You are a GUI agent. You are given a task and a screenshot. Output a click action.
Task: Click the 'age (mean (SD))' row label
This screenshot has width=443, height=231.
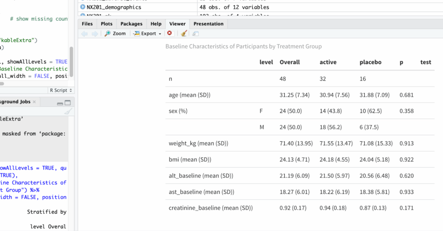[x=189, y=95]
